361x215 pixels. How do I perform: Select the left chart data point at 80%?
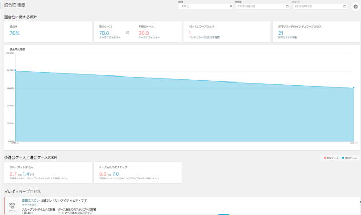[x=15, y=71]
